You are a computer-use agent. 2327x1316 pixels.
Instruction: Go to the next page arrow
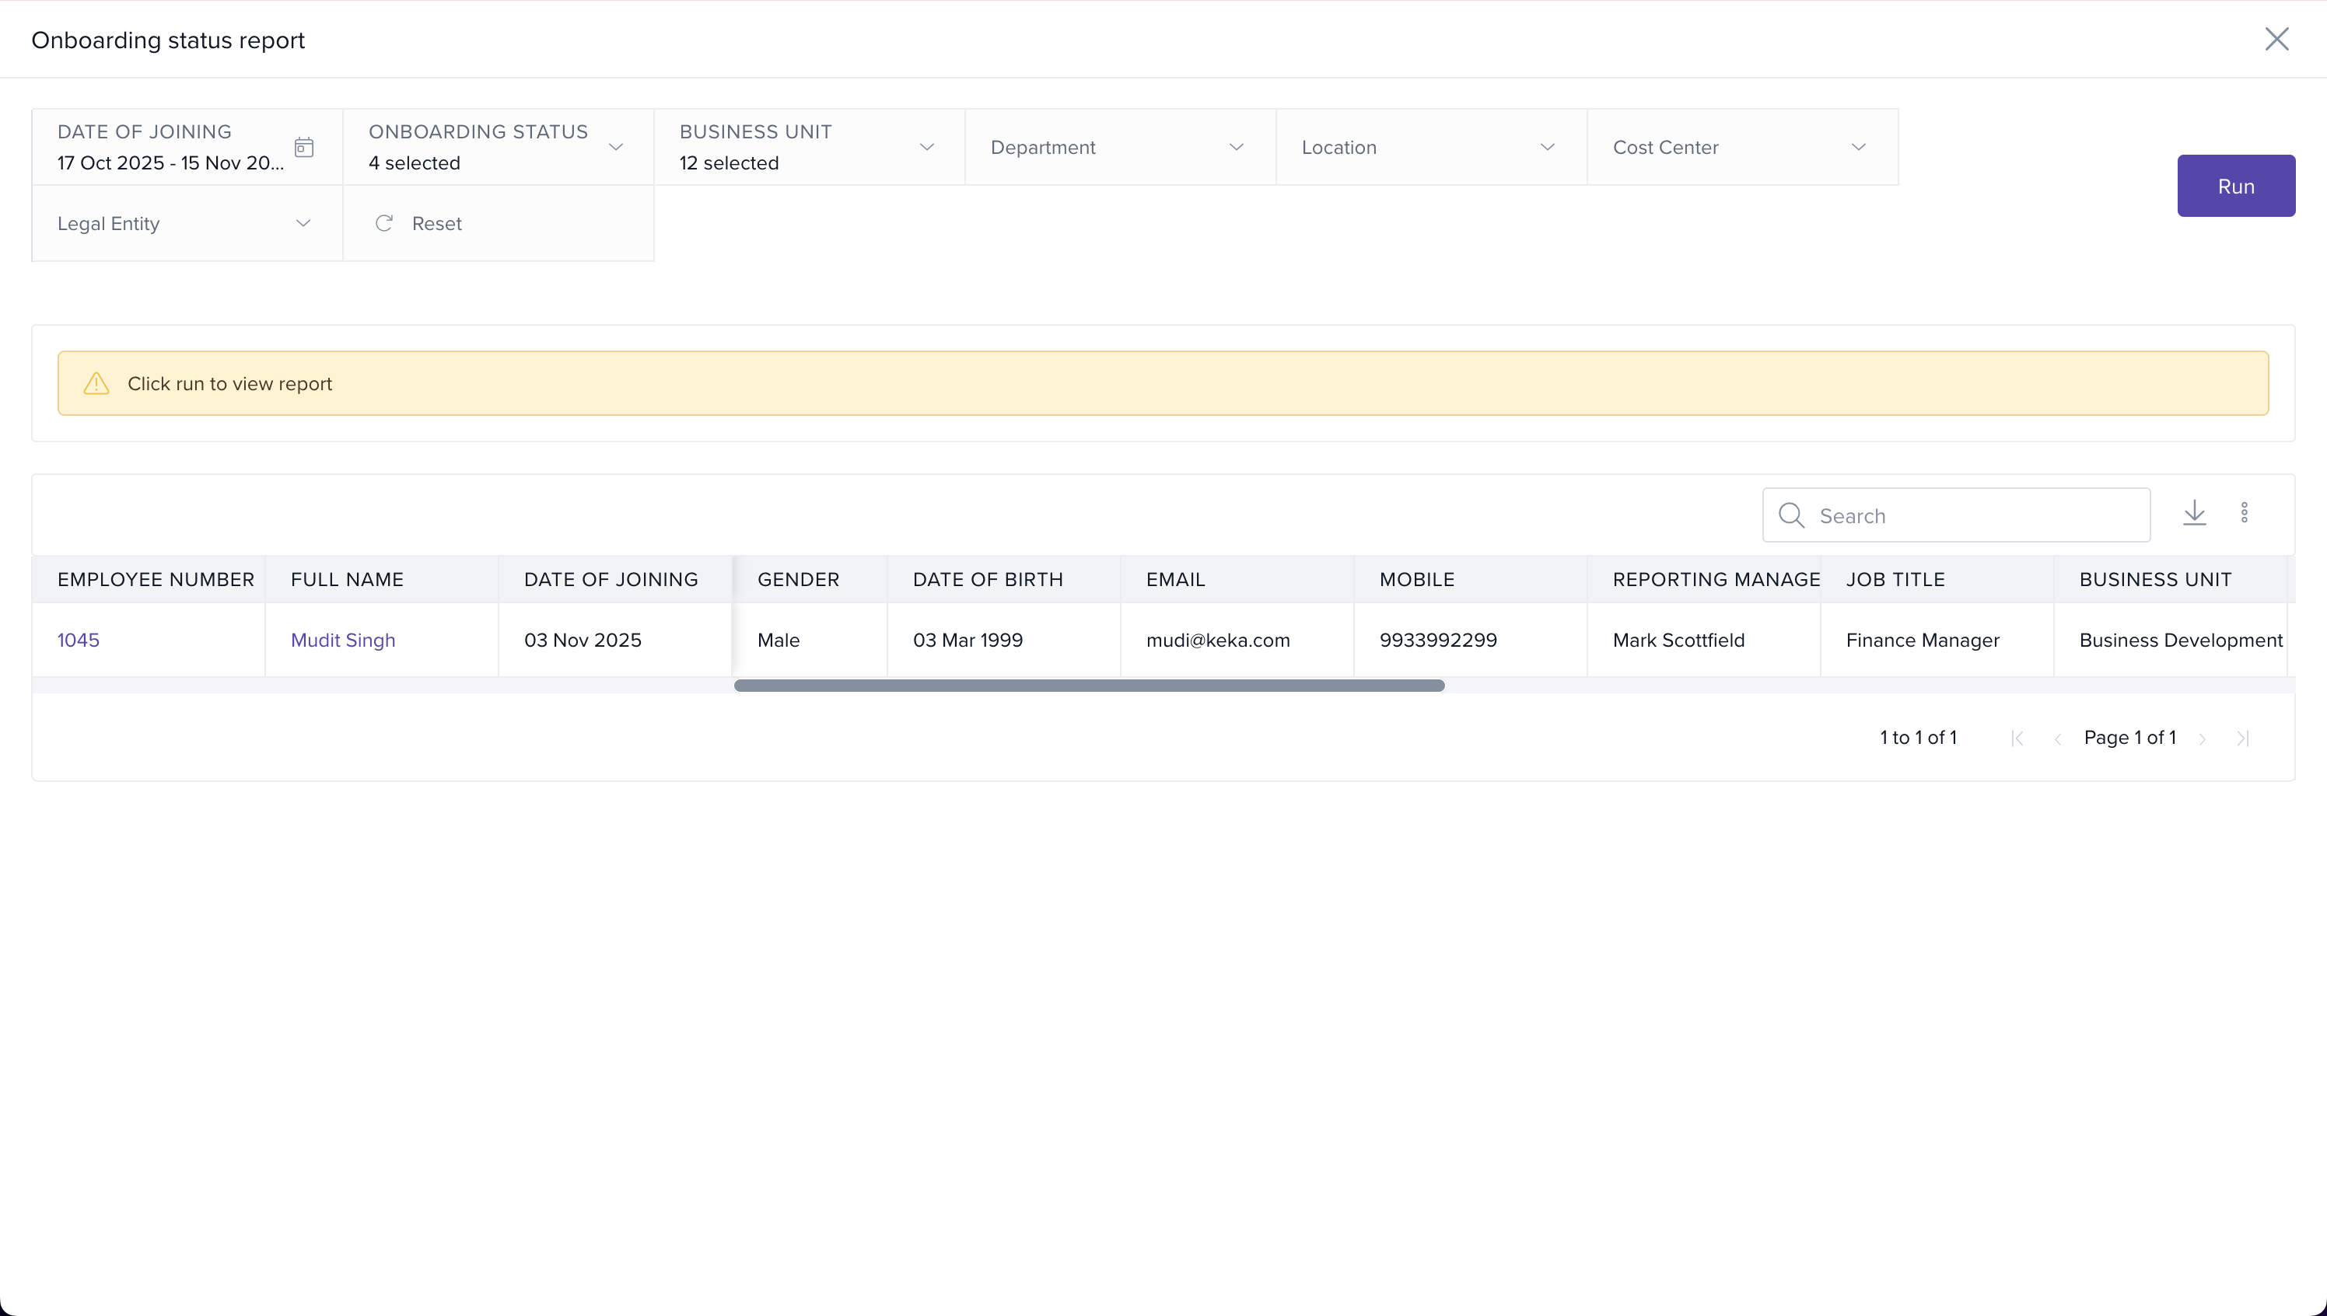tap(2203, 738)
